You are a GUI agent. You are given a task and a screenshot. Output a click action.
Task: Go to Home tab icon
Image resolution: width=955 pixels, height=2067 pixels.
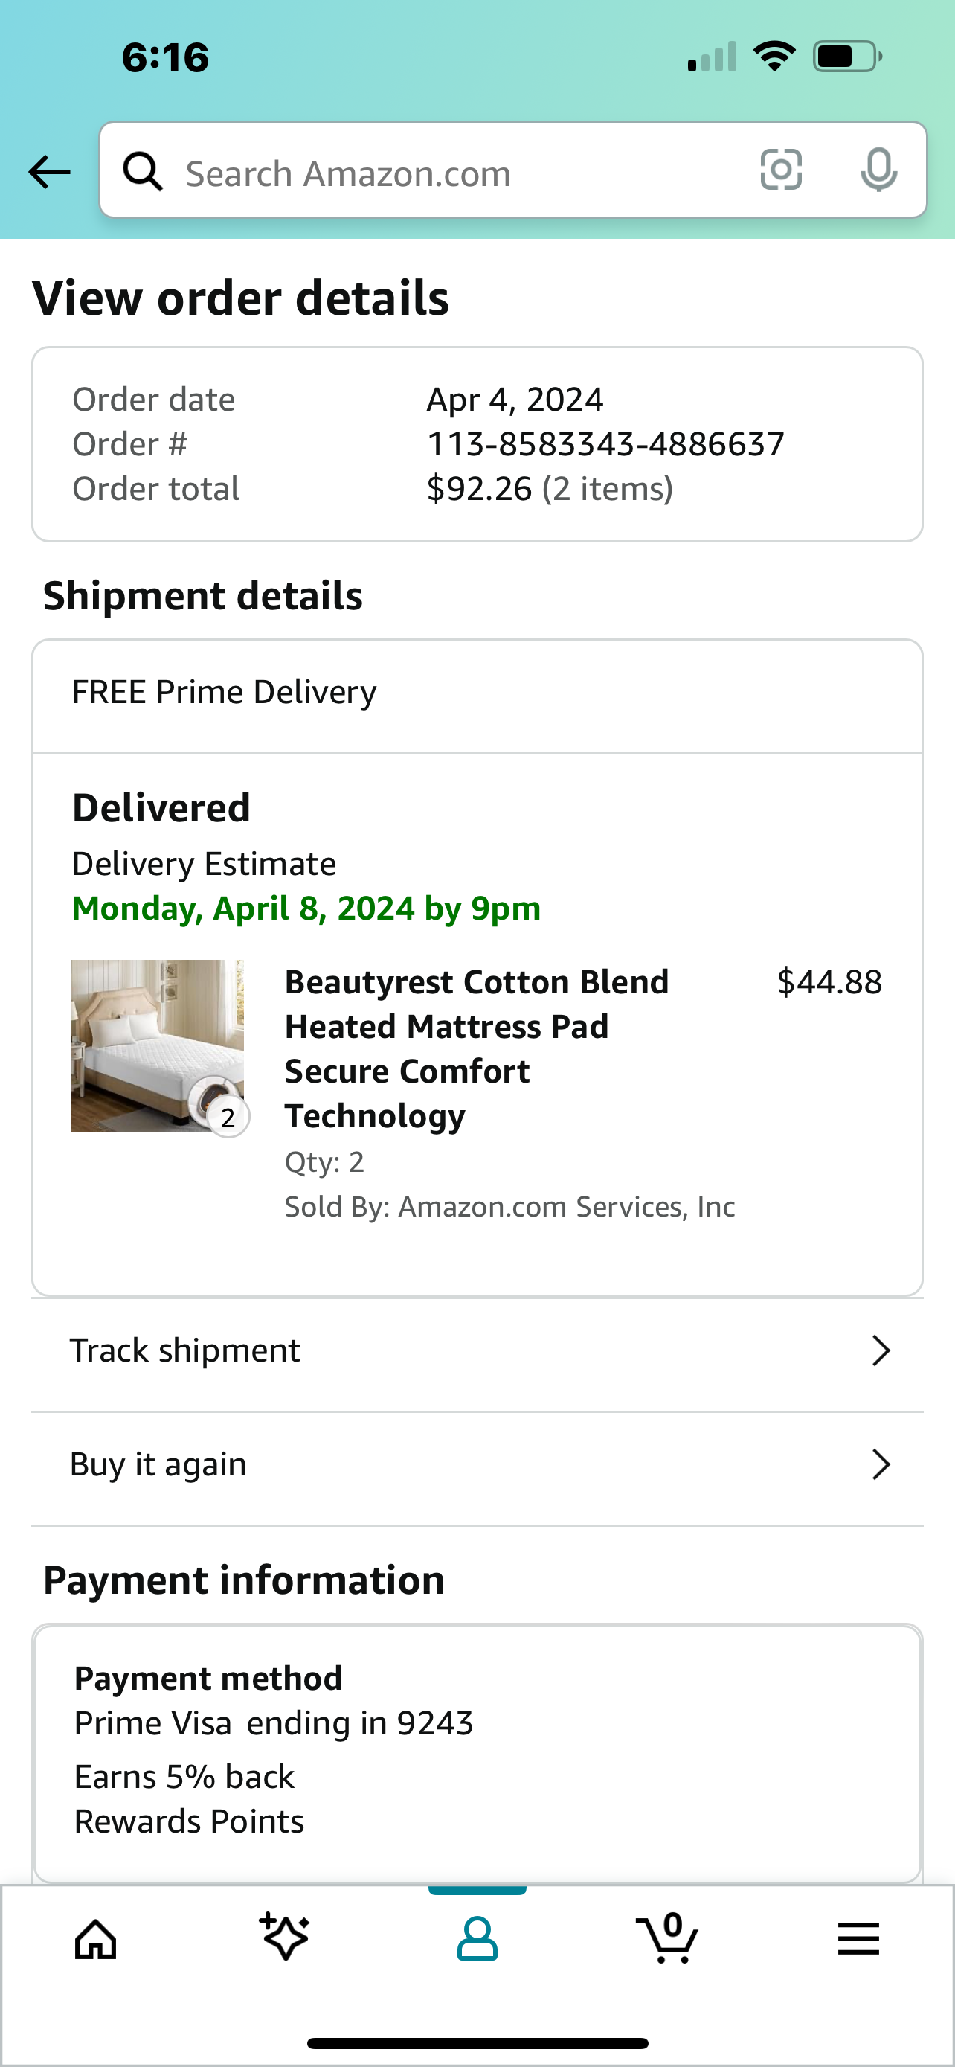[95, 1941]
